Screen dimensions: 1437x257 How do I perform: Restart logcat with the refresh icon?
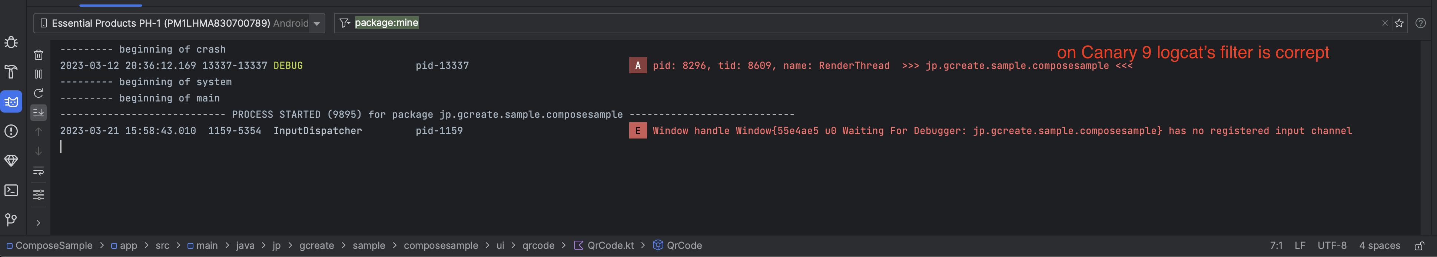pos(39,93)
